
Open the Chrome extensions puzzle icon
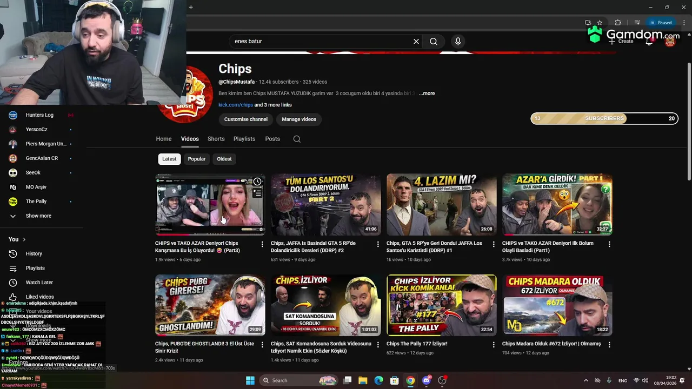(x=618, y=23)
